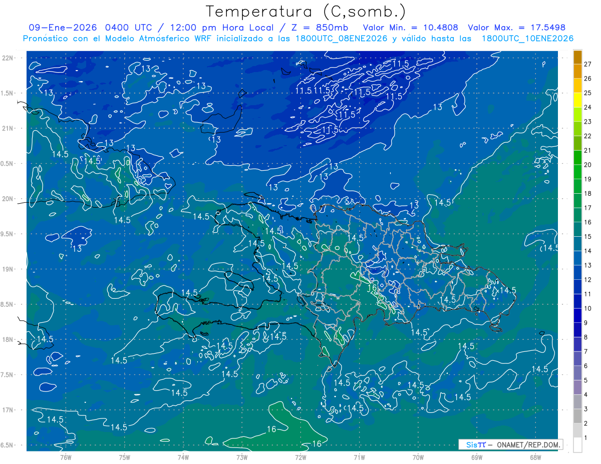Click the "2" label on color scale
This screenshot has height=464, width=601.
tap(586, 423)
